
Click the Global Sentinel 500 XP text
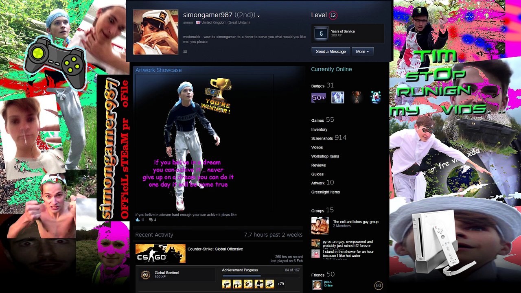(160, 277)
